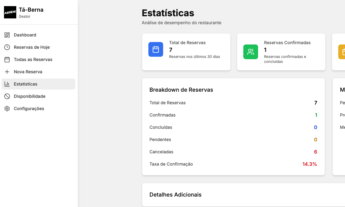
Task: Click the clock icon for Reservas de Hoje
Action: point(7,47)
